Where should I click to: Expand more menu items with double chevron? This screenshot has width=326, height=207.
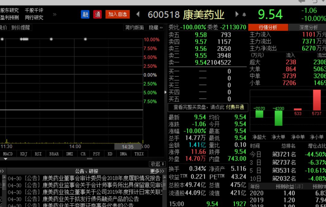[54, 15]
